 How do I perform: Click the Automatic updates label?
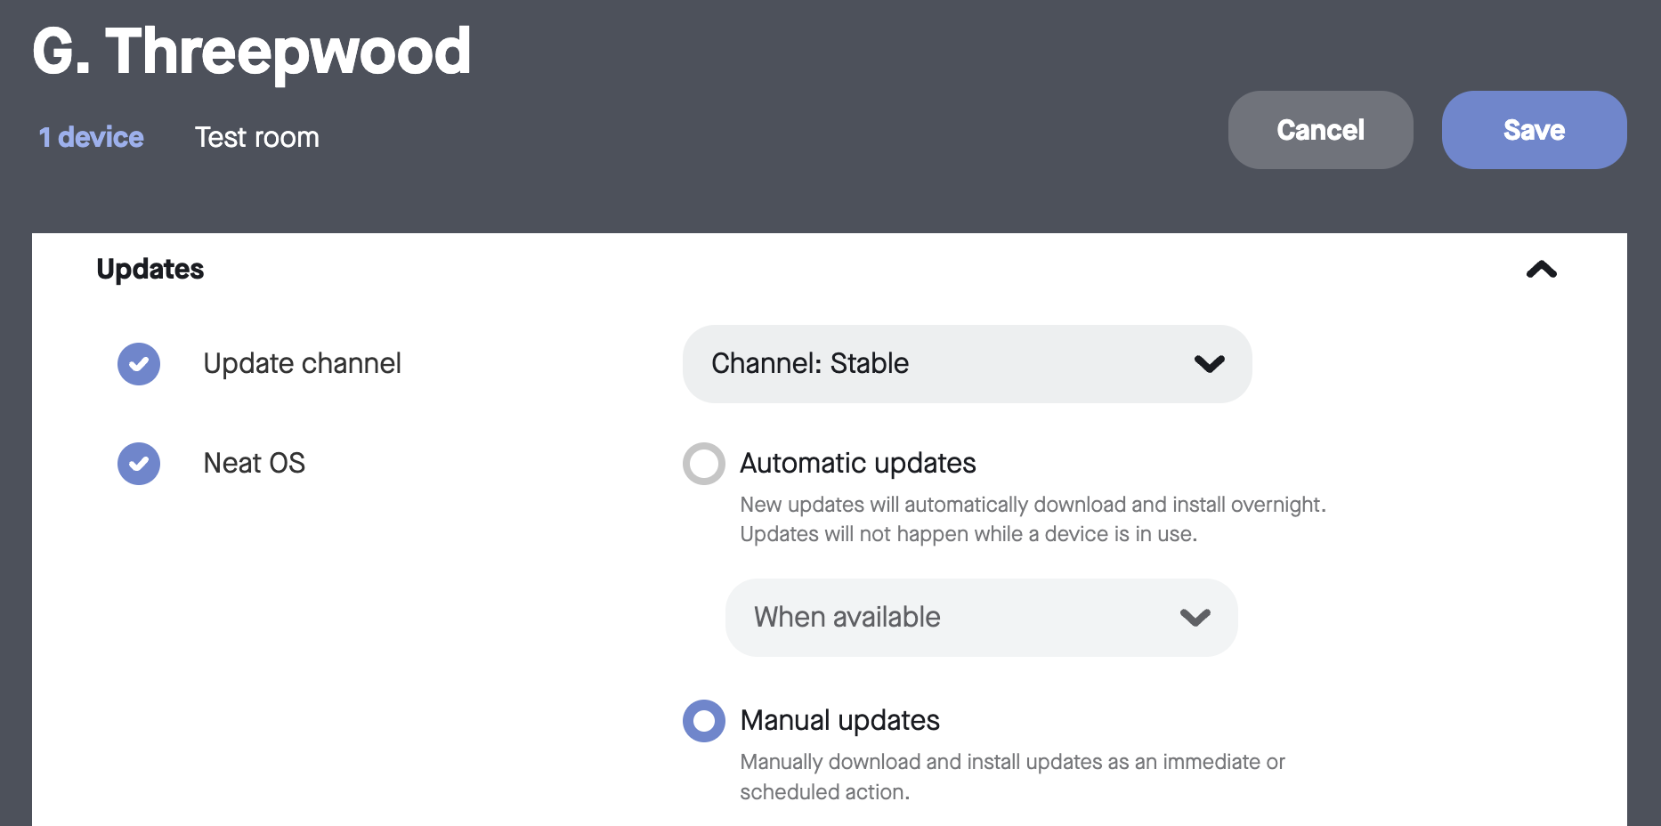(858, 464)
